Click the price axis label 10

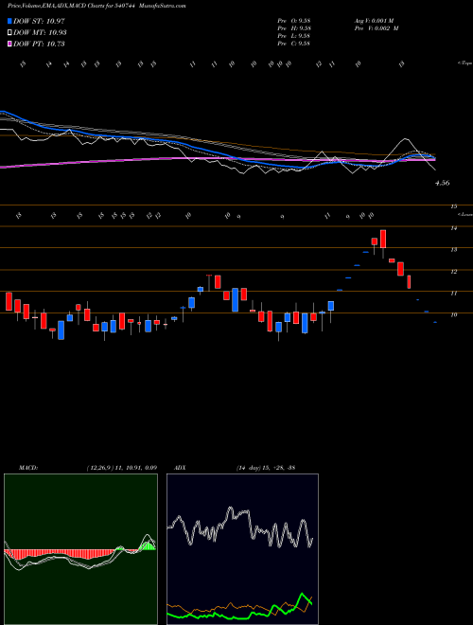pyautogui.click(x=453, y=315)
